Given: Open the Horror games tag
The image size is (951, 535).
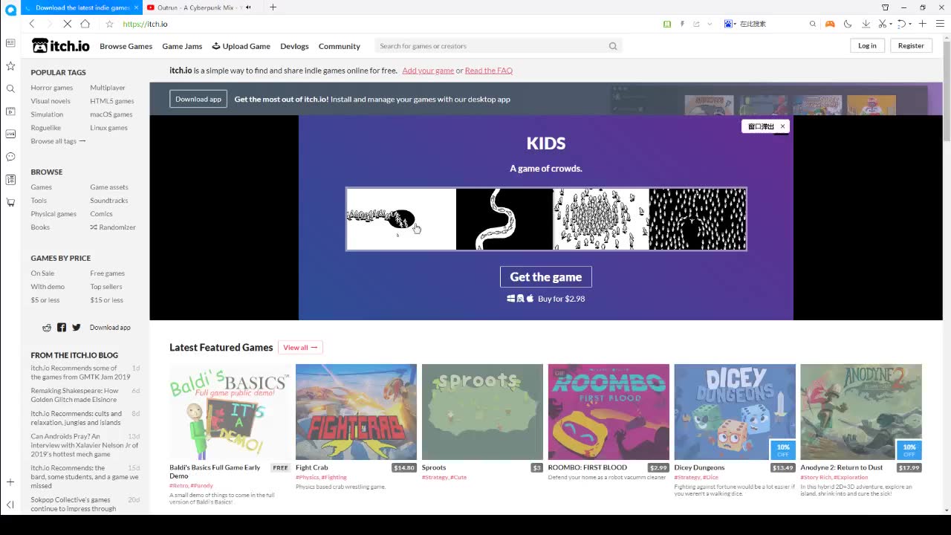Looking at the screenshot, I should click(x=52, y=88).
